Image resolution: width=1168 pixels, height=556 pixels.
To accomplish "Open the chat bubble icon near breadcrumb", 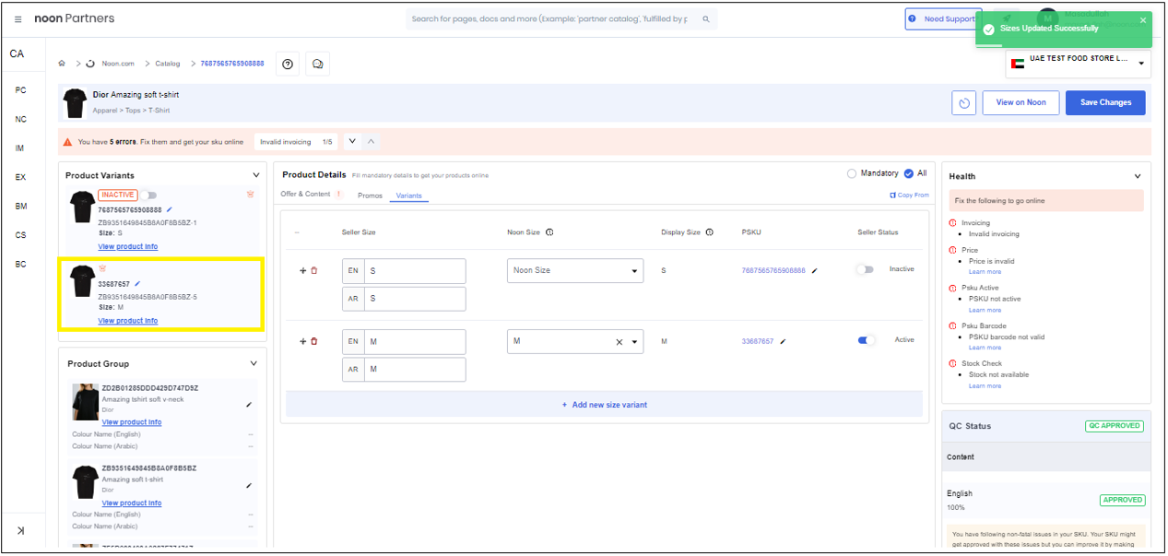I will pyautogui.click(x=317, y=64).
